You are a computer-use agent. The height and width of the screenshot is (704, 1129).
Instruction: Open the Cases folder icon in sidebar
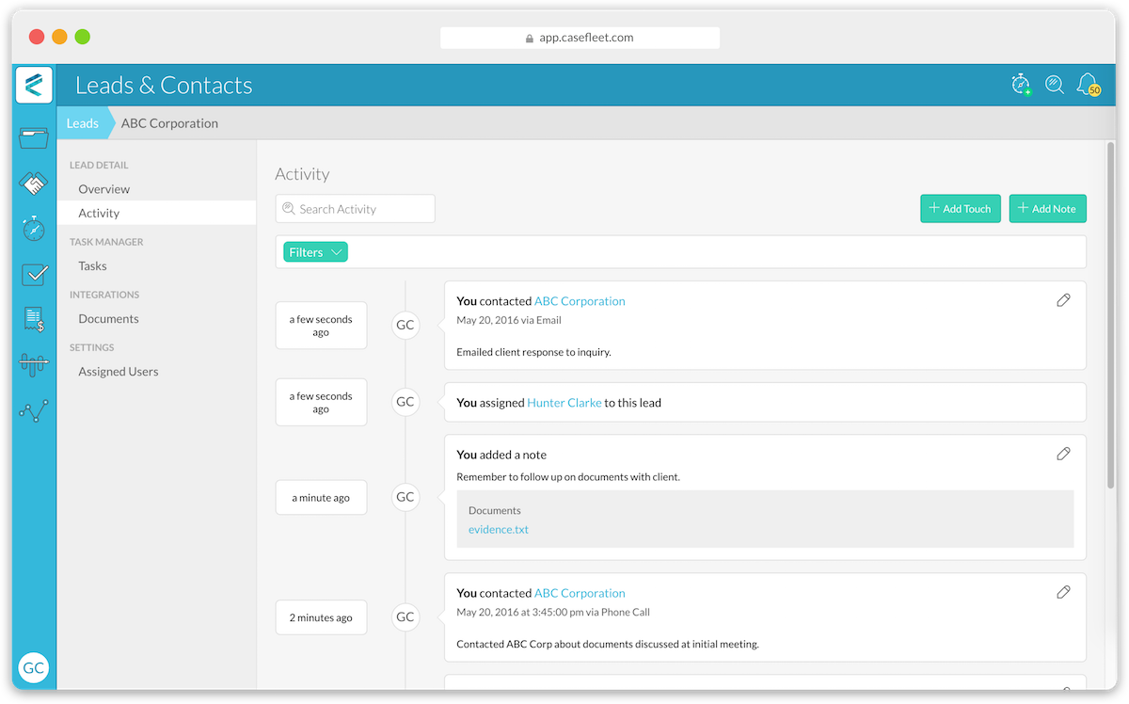pos(34,138)
